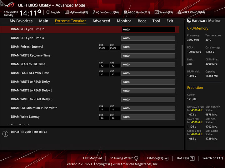The width and height of the screenshot is (225, 168).
Task: Select DRAM CKE Minimum Pulse Width label
Action: [34, 108]
